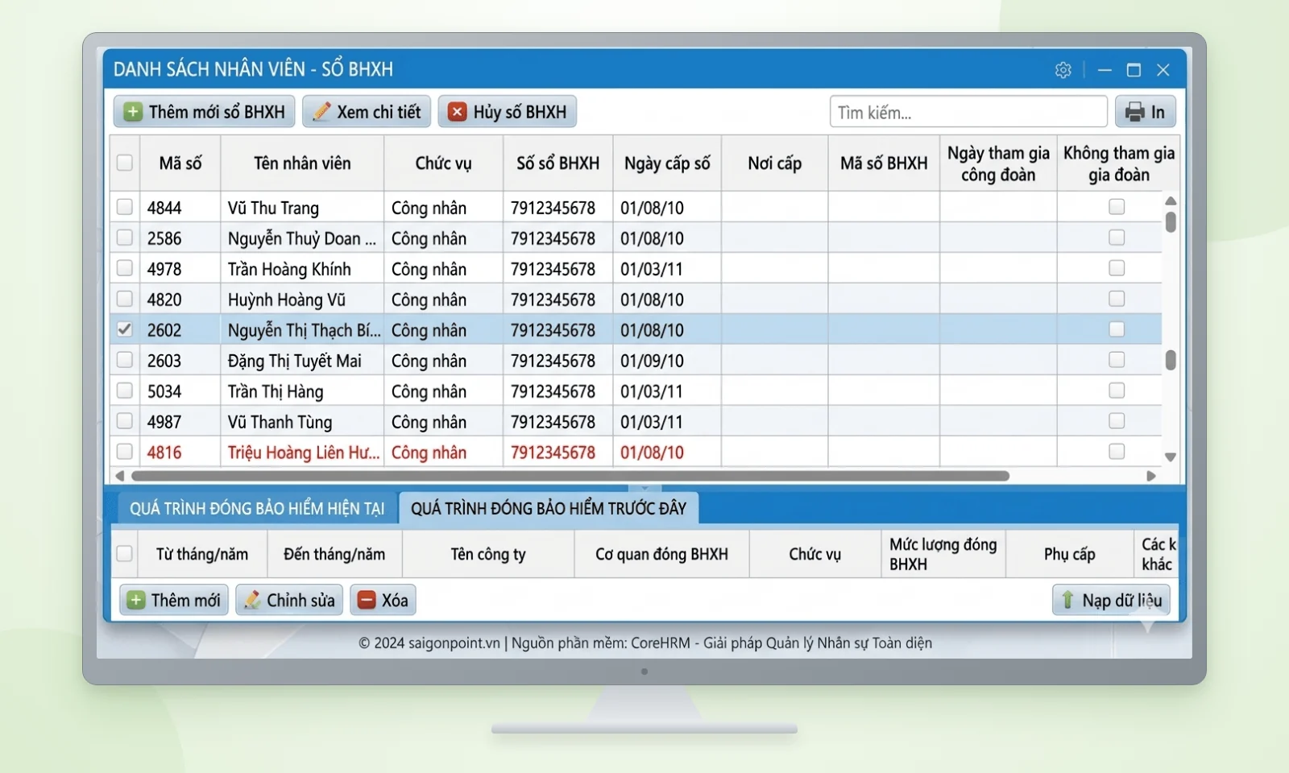1289x773 pixels.
Task: Sort by the Tên nhân viên column header
Action: [302, 163]
